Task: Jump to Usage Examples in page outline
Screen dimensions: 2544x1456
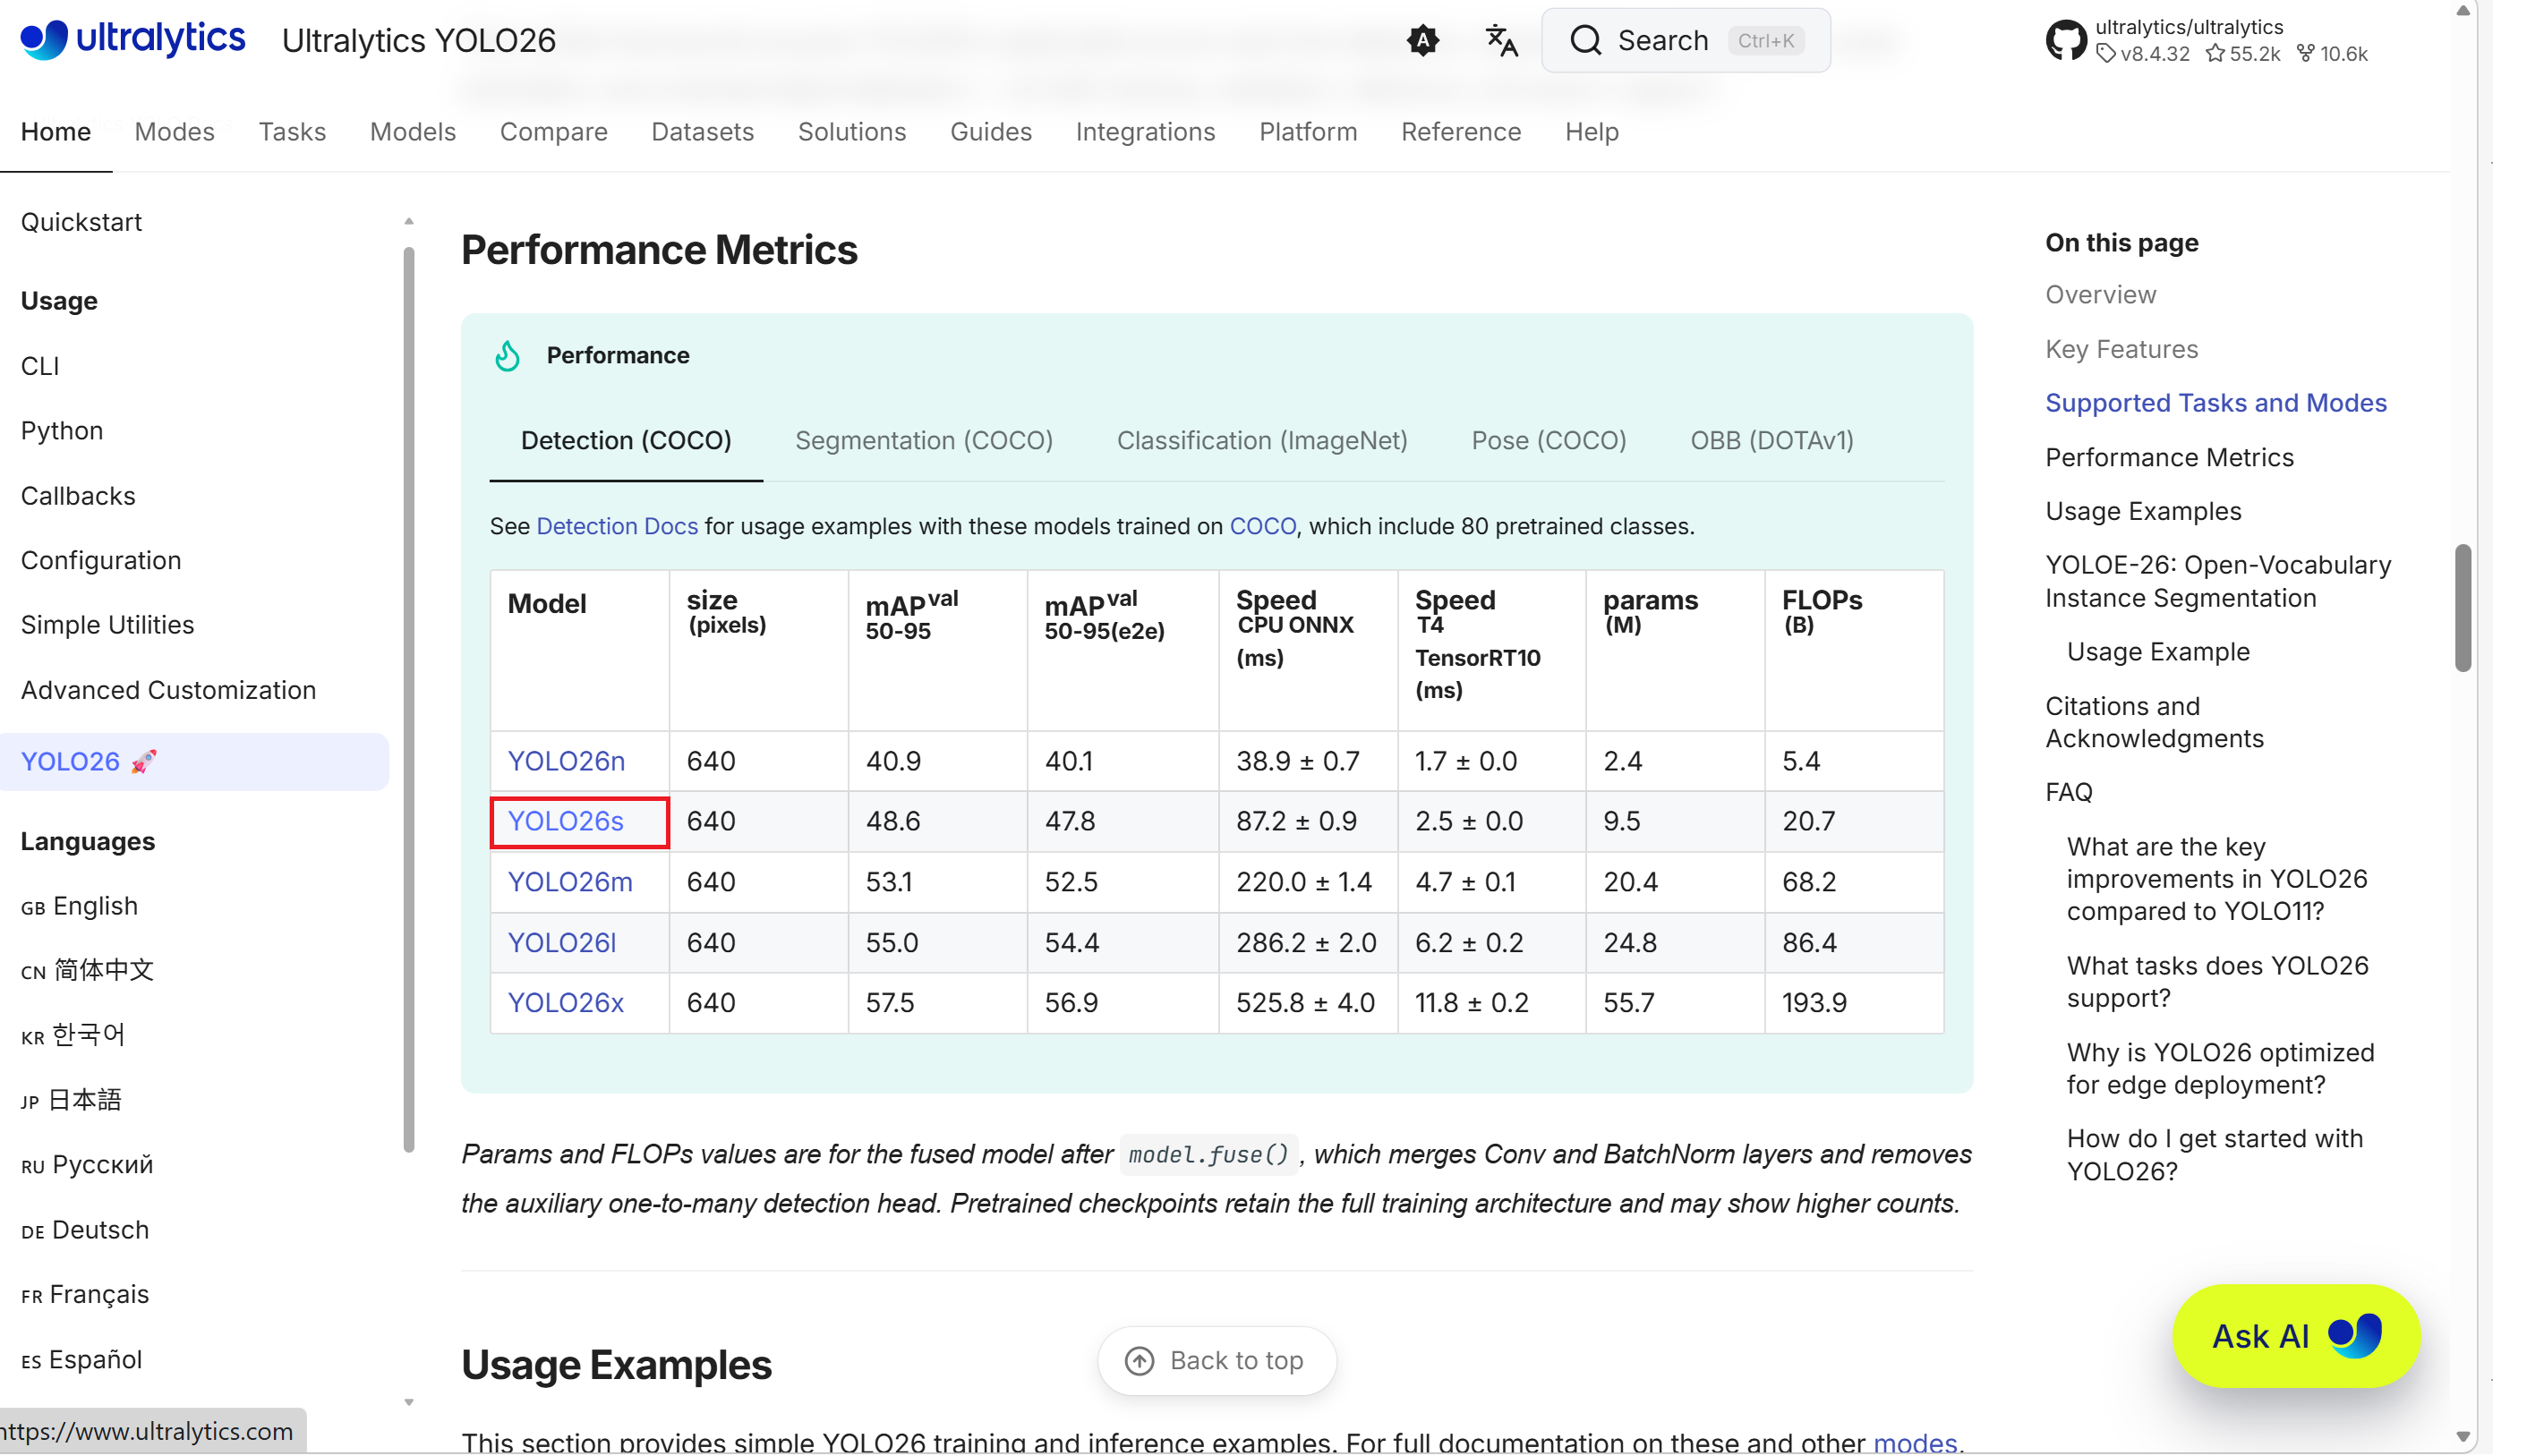Action: 2142,511
